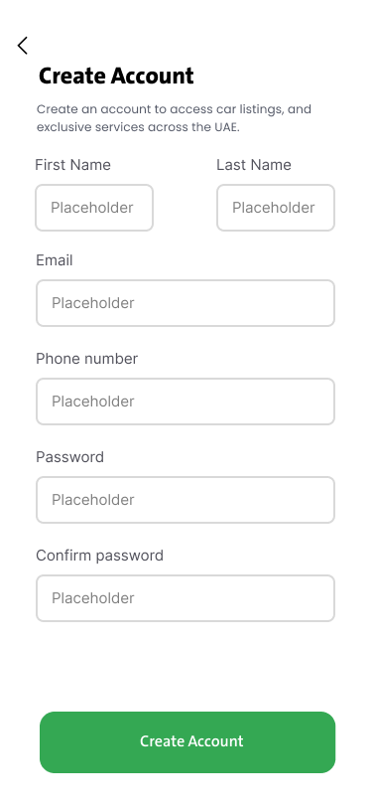Click Placeholder text in Phone number field
This screenshot has height=807, width=372.
coord(93,402)
